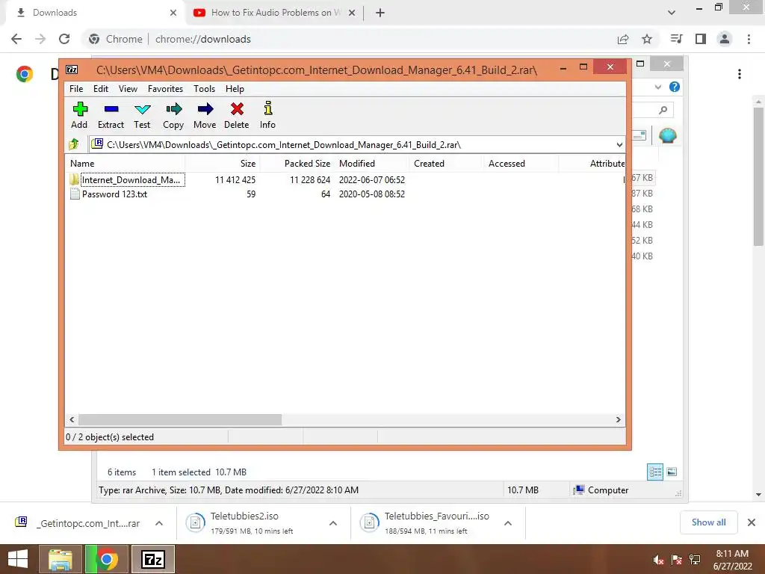Click Chrome back navigation arrow

point(16,39)
